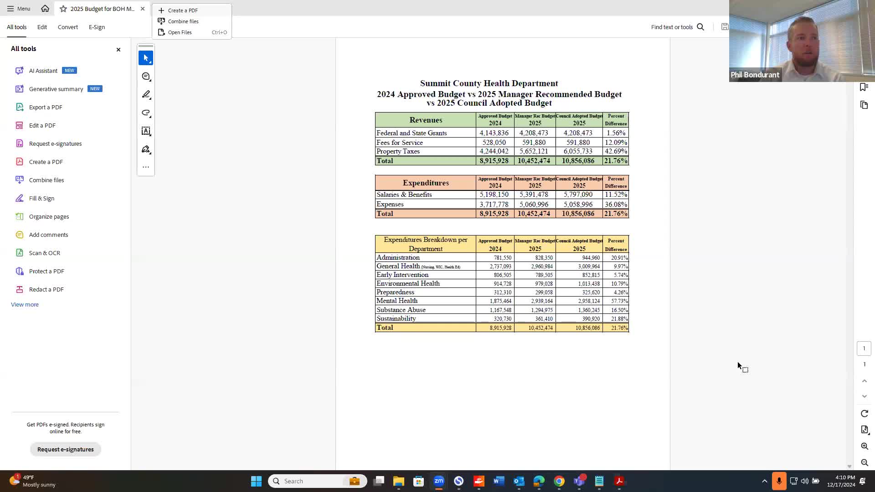Select the comment bubble tool in quick toolbar

tap(146, 77)
